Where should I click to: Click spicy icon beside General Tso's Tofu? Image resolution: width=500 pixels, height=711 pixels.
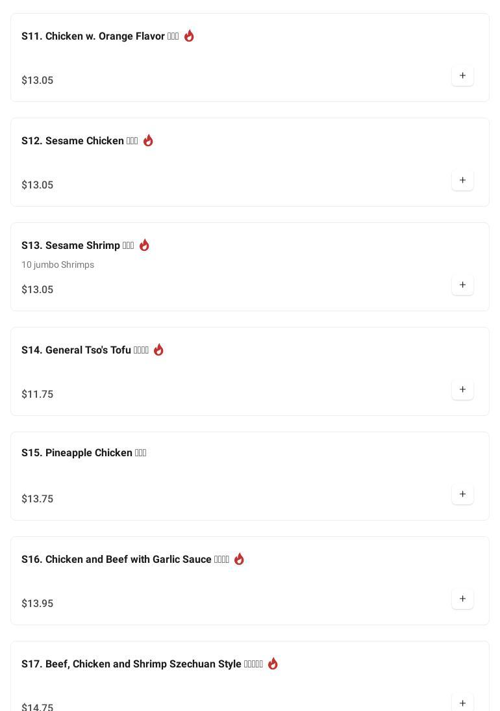pos(158,350)
